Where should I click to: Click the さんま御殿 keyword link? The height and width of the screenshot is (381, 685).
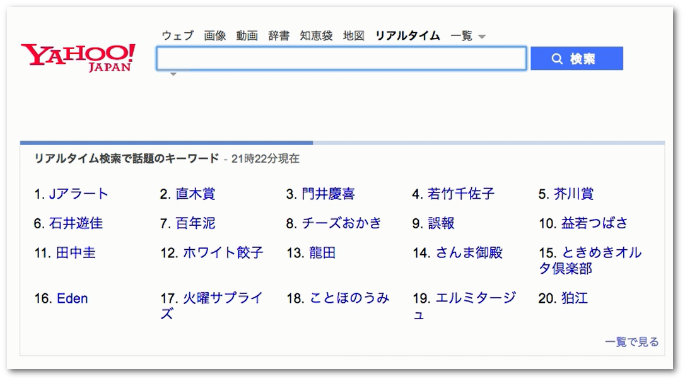pyautogui.click(x=469, y=253)
